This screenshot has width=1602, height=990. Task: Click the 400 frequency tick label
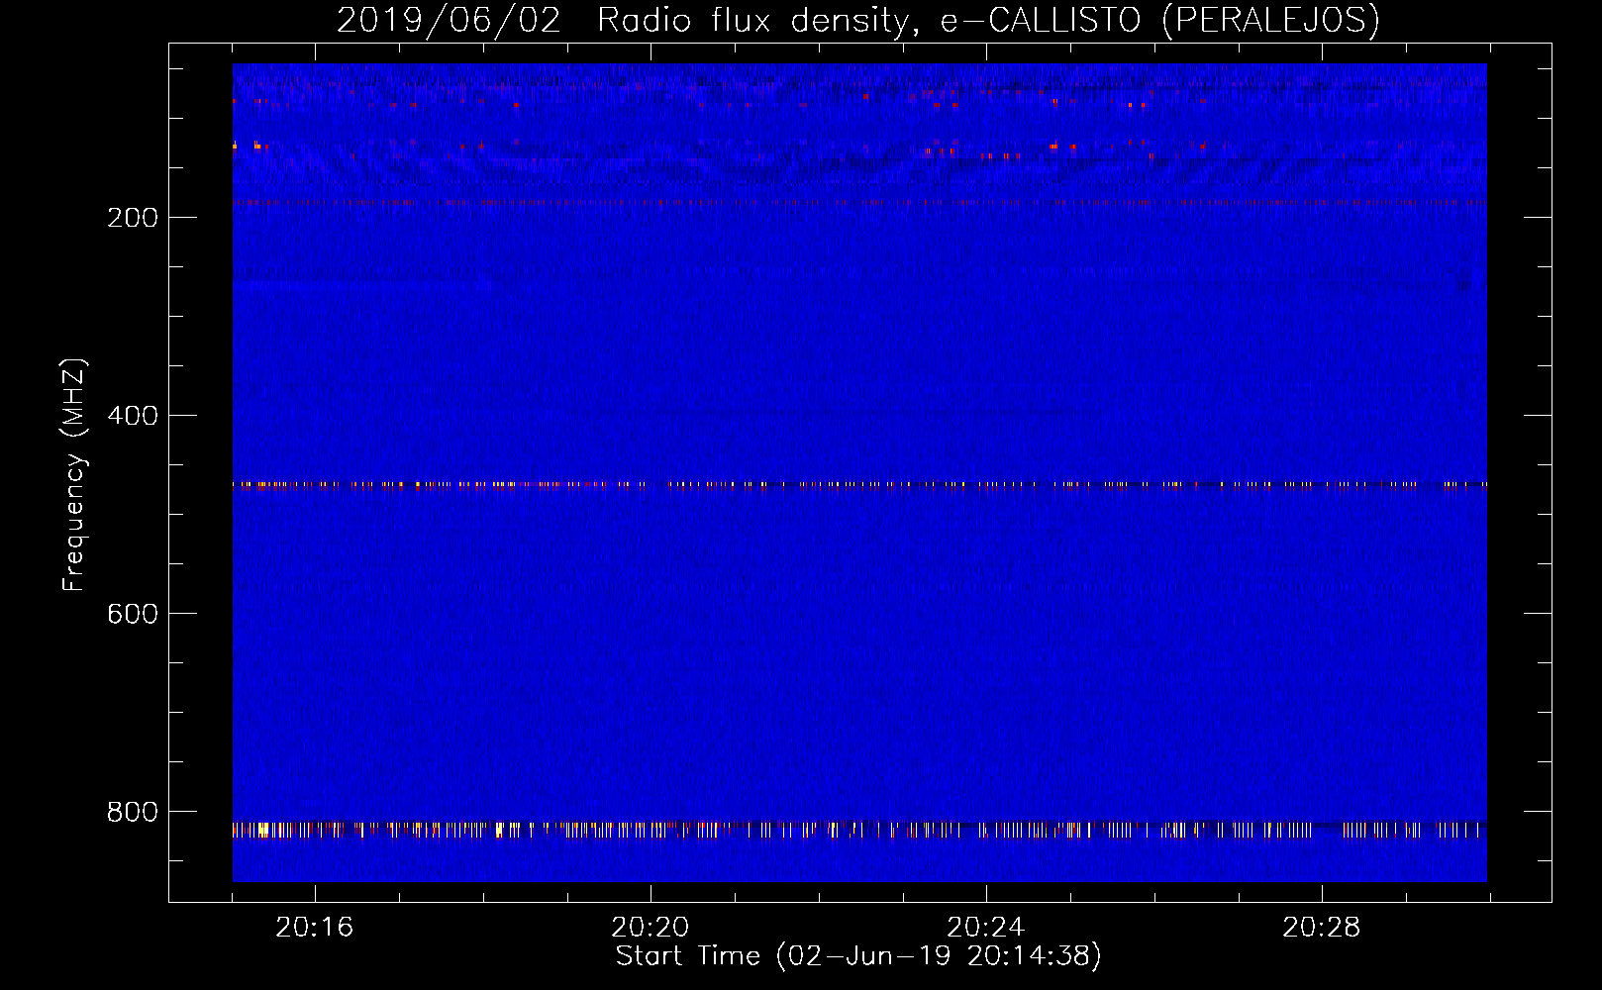(133, 416)
